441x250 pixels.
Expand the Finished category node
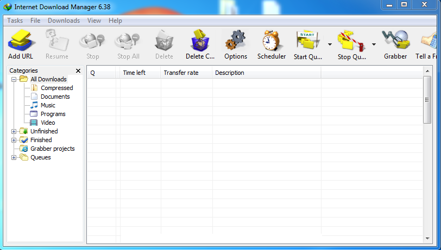pos(14,140)
